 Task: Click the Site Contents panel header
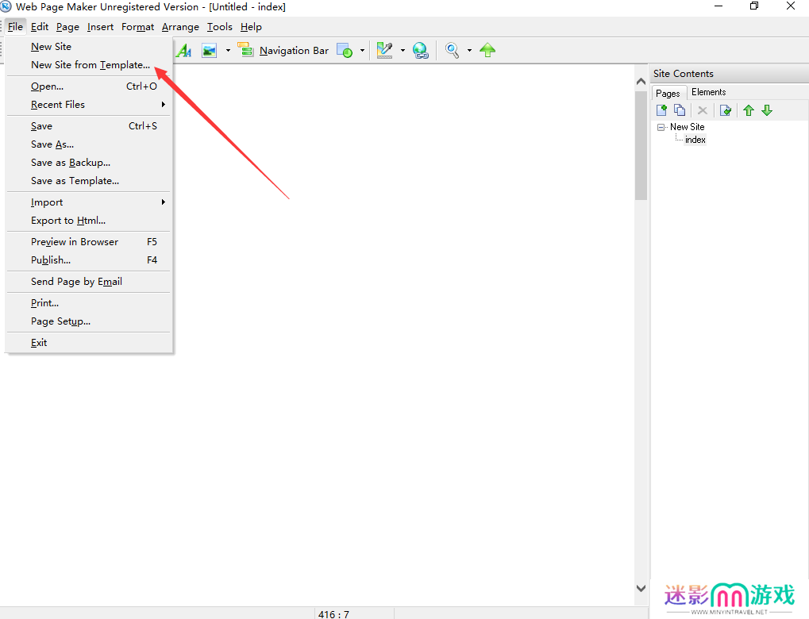point(730,74)
